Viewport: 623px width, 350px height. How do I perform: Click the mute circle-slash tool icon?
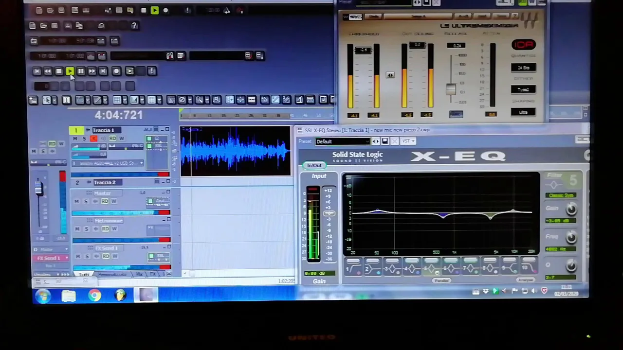pyautogui.click(x=182, y=100)
